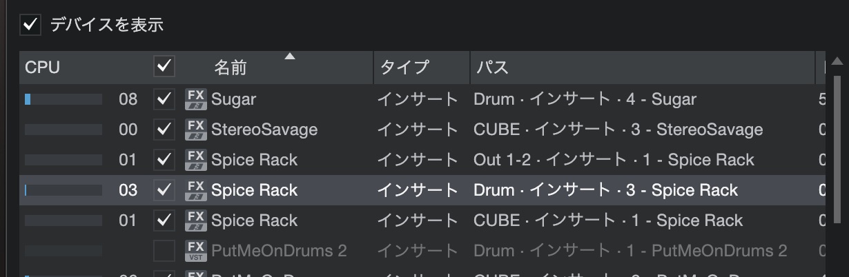Toggle the header select-all checkbox
The width and height of the screenshot is (849, 277).
click(164, 67)
